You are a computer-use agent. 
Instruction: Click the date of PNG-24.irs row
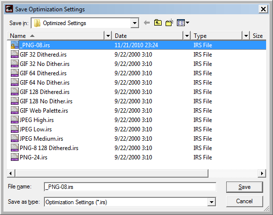133,157
